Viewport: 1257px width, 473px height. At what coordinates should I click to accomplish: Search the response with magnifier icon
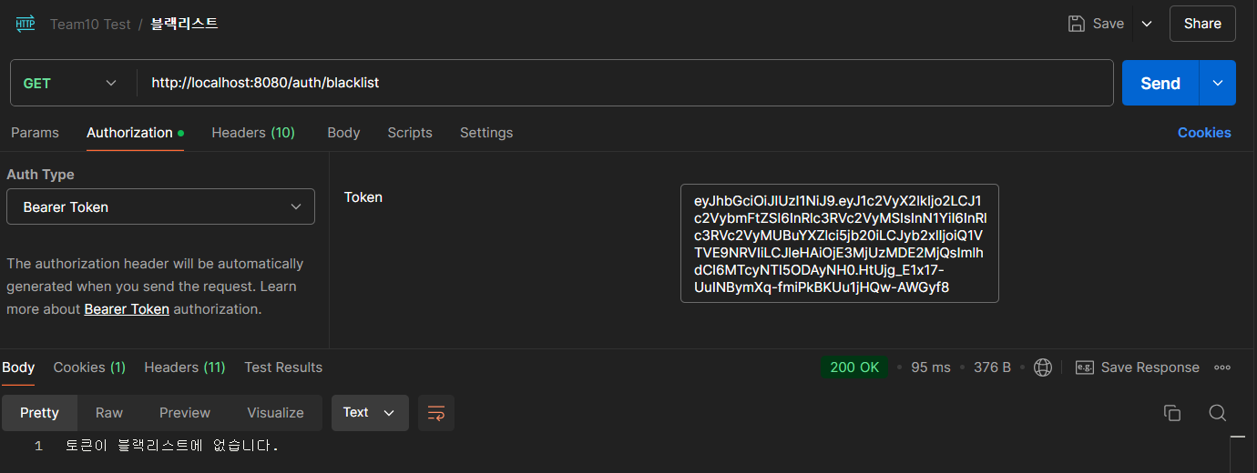[x=1217, y=413]
